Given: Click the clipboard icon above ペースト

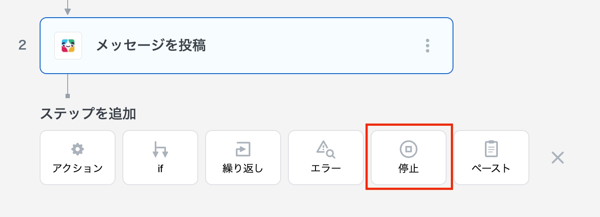Looking at the screenshot, I should [x=491, y=149].
